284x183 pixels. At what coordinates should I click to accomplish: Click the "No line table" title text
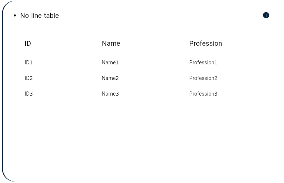tap(40, 16)
